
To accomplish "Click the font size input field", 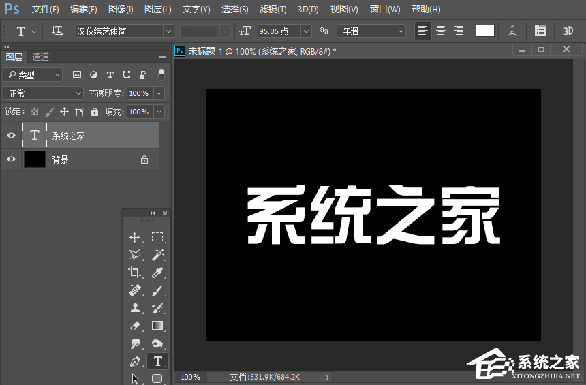I will point(279,31).
